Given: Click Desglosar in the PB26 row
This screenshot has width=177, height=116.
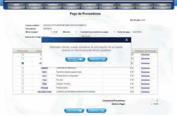Looking at the screenshot, I should (145, 84).
